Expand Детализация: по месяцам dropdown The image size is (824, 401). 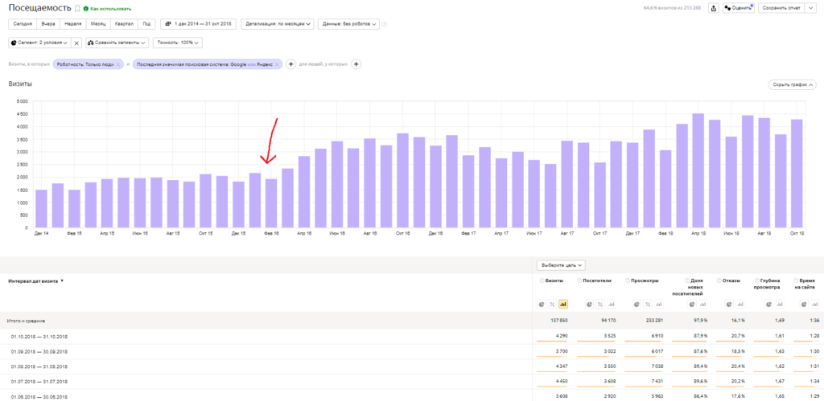(278, 24)
